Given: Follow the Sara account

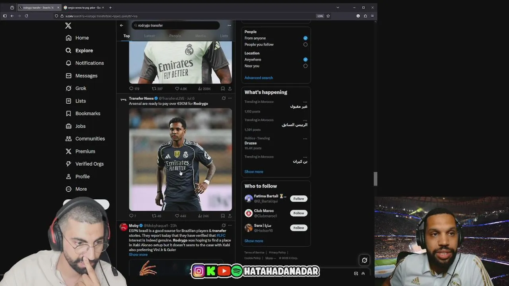Looking at the screenshot, I should tap(299, 228).
